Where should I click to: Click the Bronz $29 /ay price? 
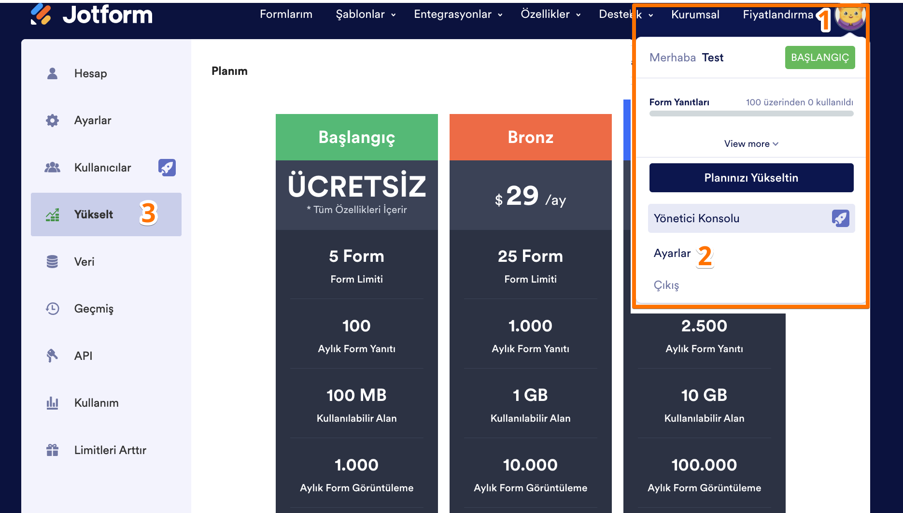[531, 196]
